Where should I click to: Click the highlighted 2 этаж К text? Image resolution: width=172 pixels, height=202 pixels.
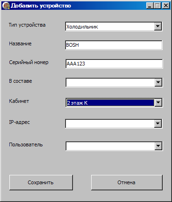click(x=77, y=103)
